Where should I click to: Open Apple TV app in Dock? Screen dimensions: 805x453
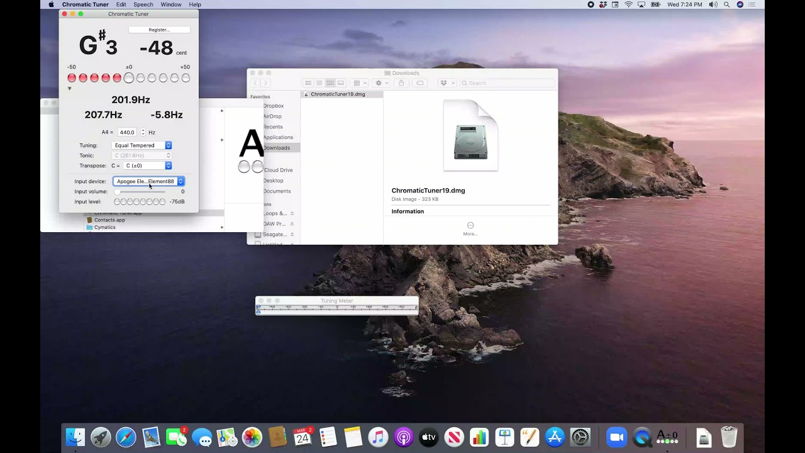click(428, 437)
